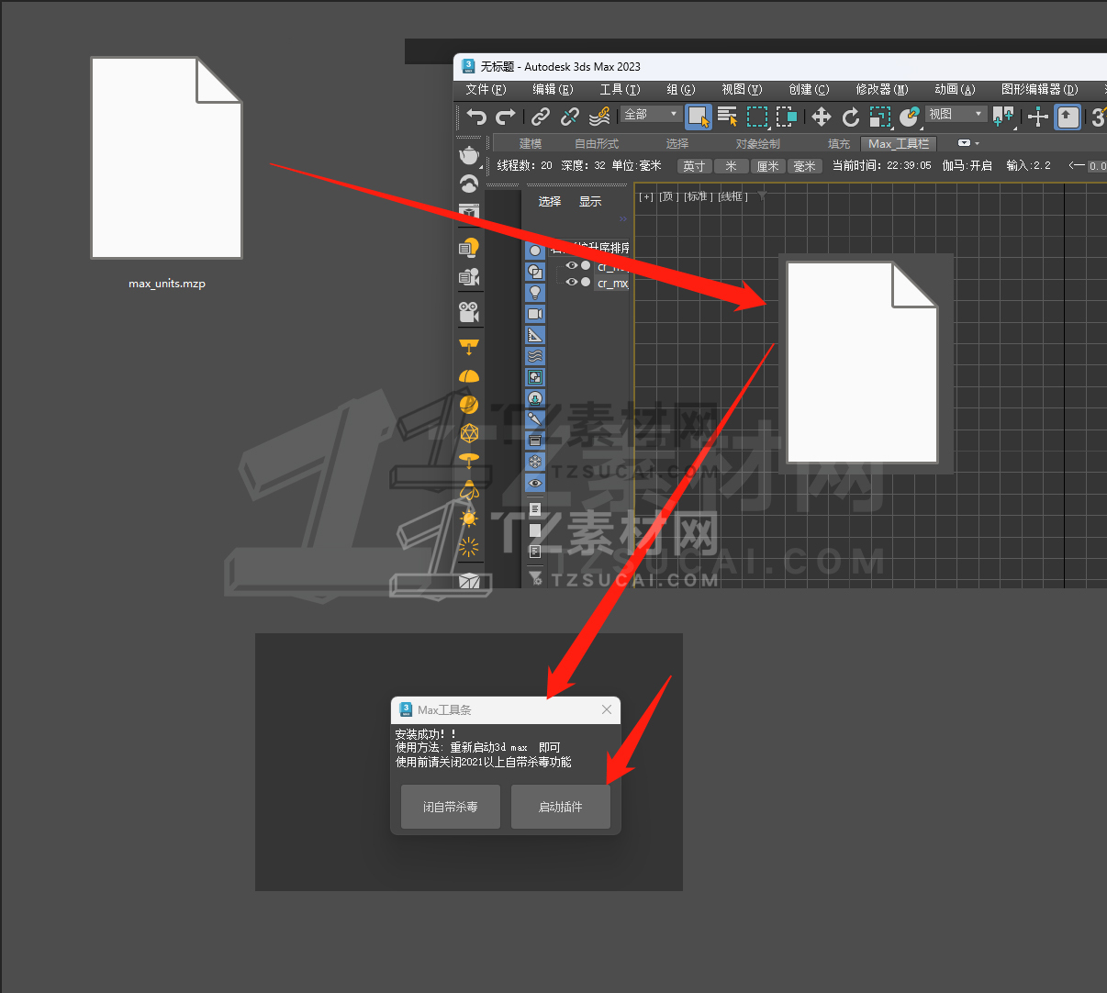The width and height of the screenshot is (1107, 993).
Task: Open viewport [+] general menu
Action: (646, 196)
